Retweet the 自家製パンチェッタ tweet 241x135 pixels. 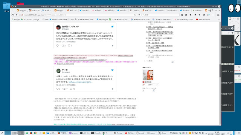[64, 45]
